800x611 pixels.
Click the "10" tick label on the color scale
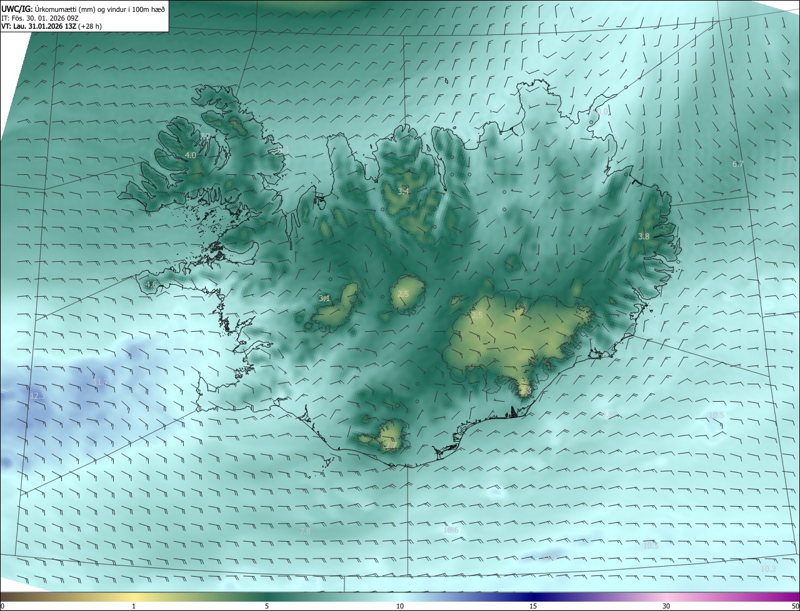pyautogui.click(x=400, y=607)
